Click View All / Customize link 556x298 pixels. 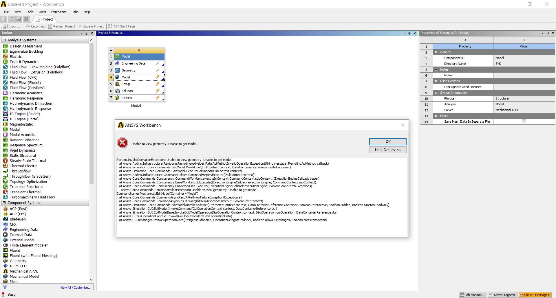(x=76, y=288)
